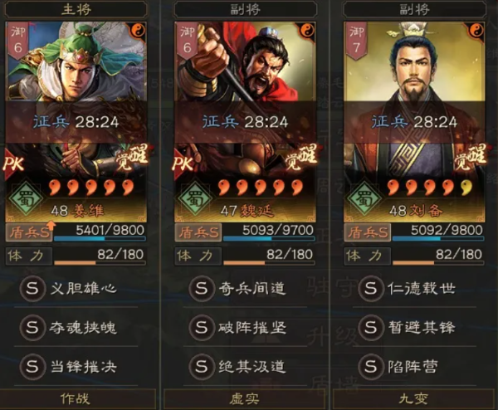Viewport: 498px width, 410px height.
Task: Open the 虚实 formation tab at bottom
Action: (244, 399)
